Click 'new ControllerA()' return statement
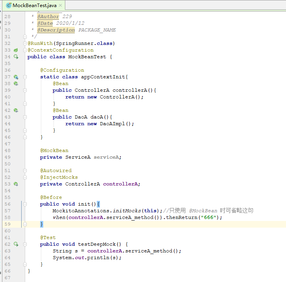Image resolution: width=286 pixels, height=282 pixels. tap(115, 97)
